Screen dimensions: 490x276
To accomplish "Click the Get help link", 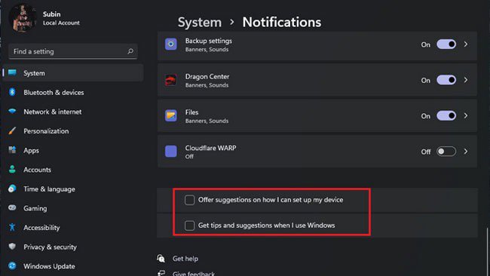I will (185, 259).
